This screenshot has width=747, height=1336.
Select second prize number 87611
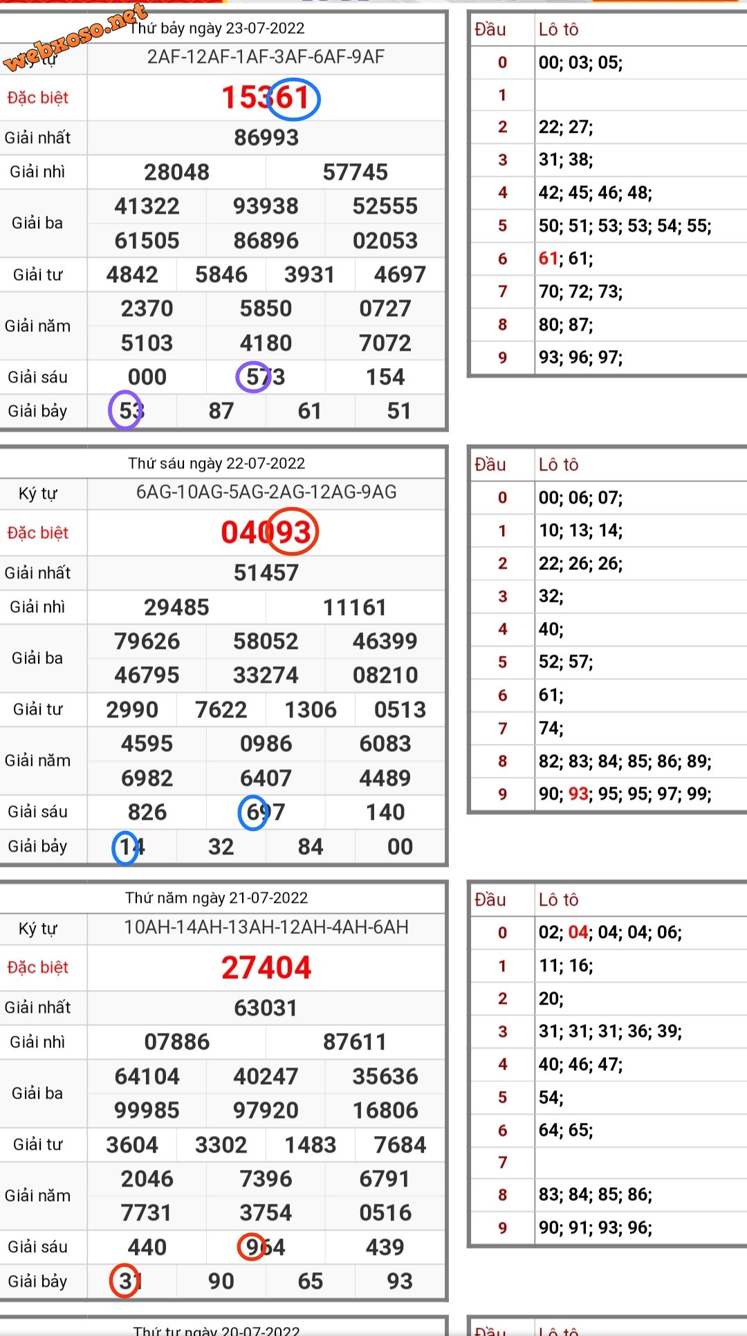point(355,1042)
